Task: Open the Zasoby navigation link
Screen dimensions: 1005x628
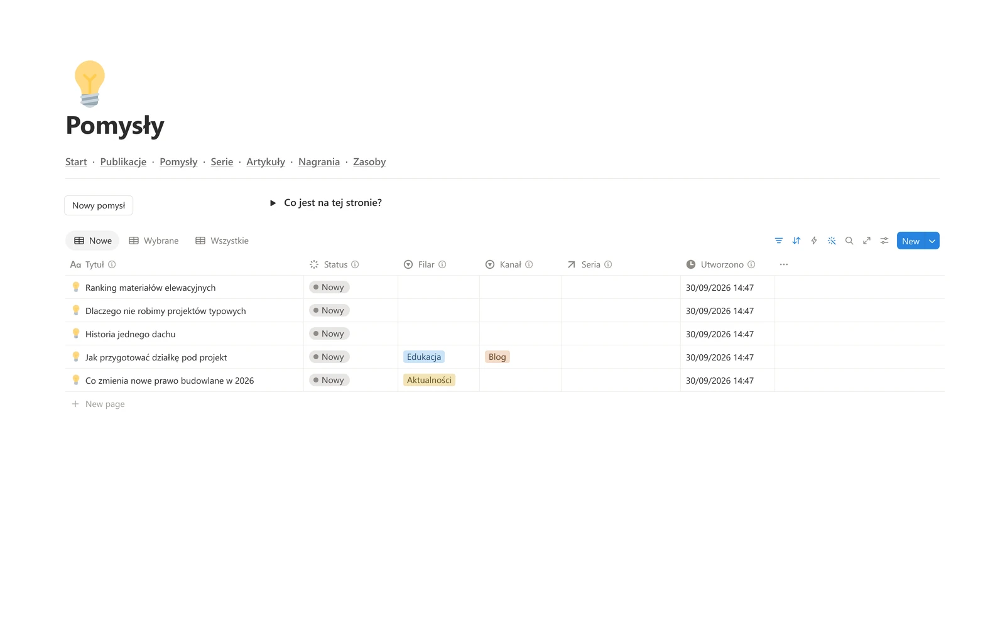Action: coord(369,161)
